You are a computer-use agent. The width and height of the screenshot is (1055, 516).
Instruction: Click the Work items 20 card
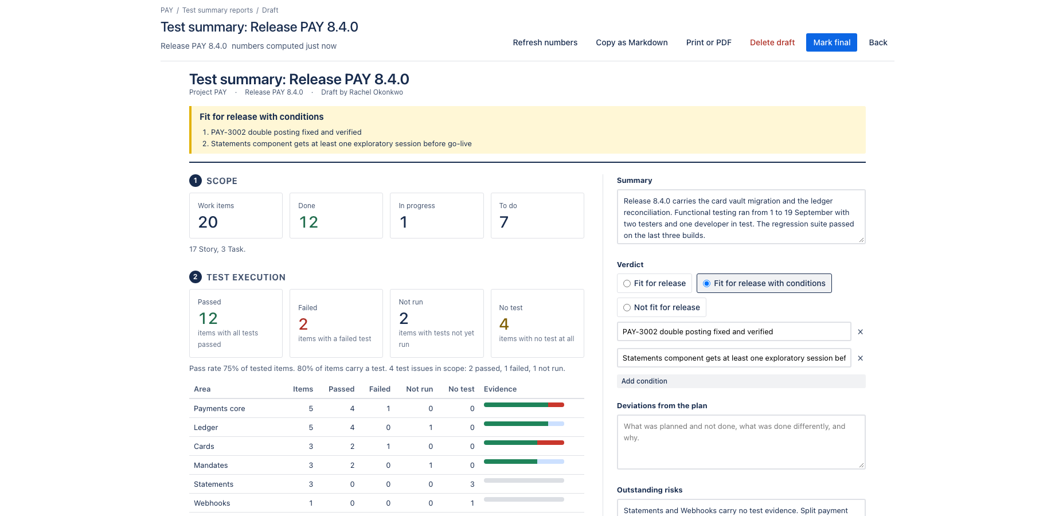coord(236,216)
